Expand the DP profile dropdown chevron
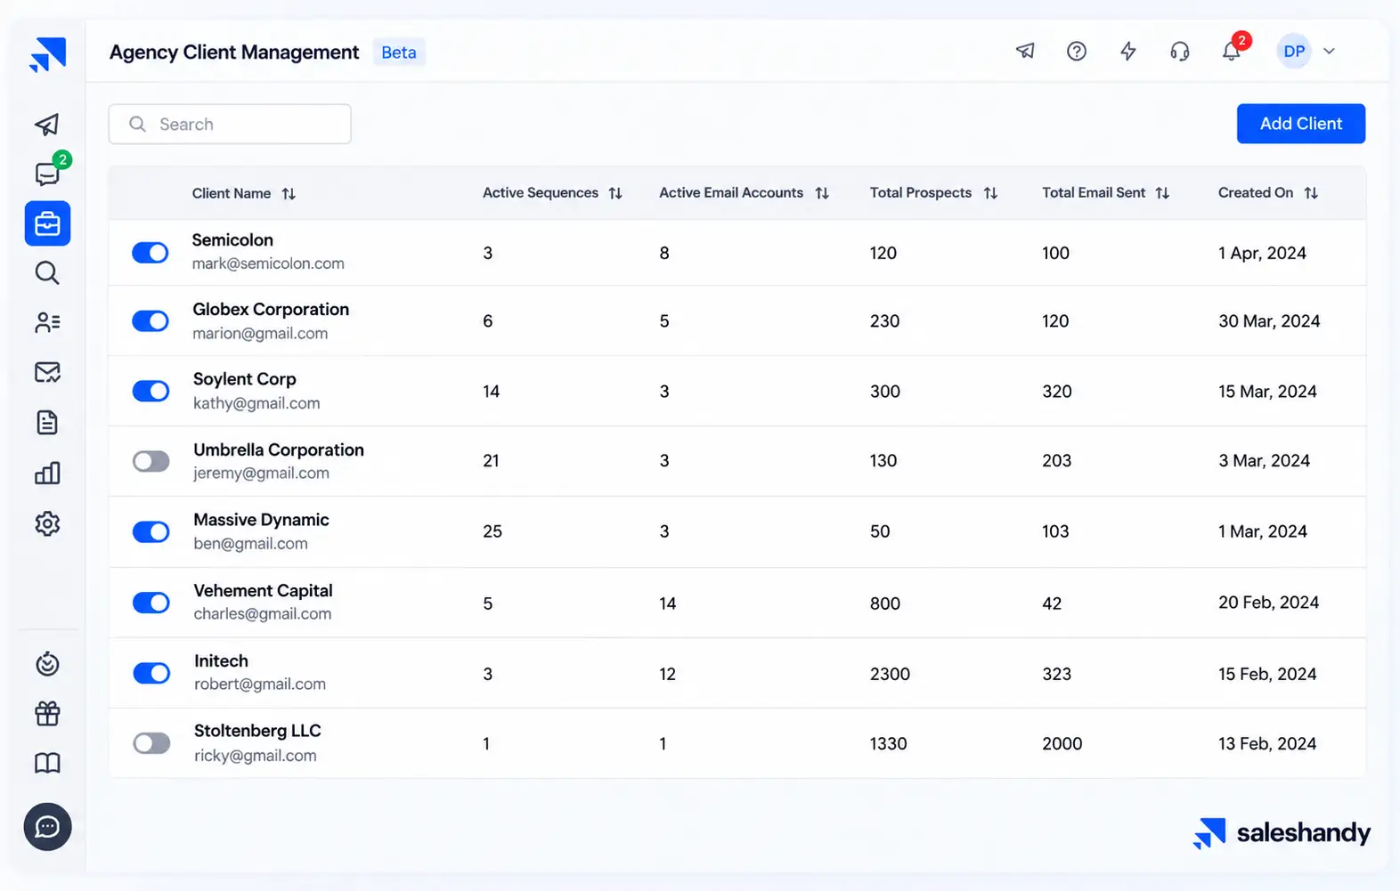This screenshot has height=891, width=1400. click(1329, 52)
